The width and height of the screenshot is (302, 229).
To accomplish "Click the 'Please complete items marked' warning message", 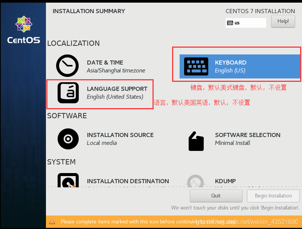I will [x=148, y=222].
